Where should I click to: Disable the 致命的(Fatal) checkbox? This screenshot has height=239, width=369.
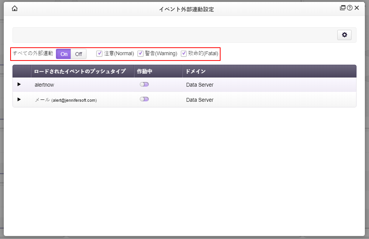[184, 54]
